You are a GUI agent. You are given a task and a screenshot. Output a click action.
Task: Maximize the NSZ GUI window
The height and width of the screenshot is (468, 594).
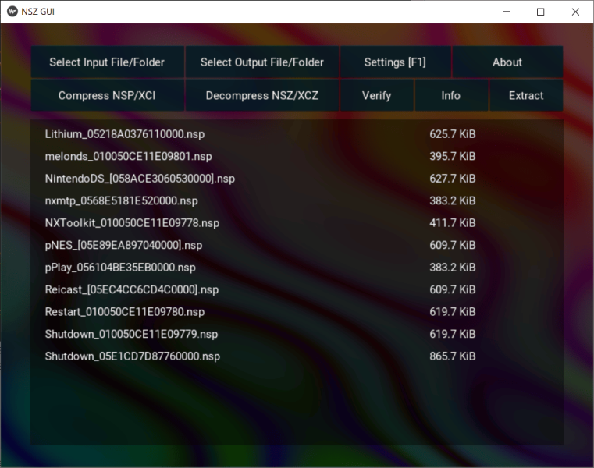point(541,12)
